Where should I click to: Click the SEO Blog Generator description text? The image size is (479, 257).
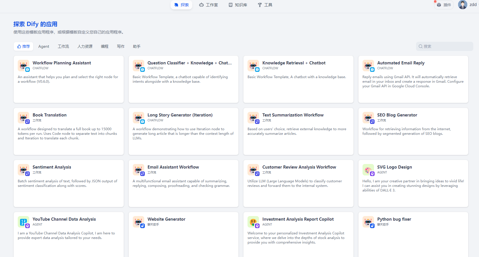pos(407,131)
